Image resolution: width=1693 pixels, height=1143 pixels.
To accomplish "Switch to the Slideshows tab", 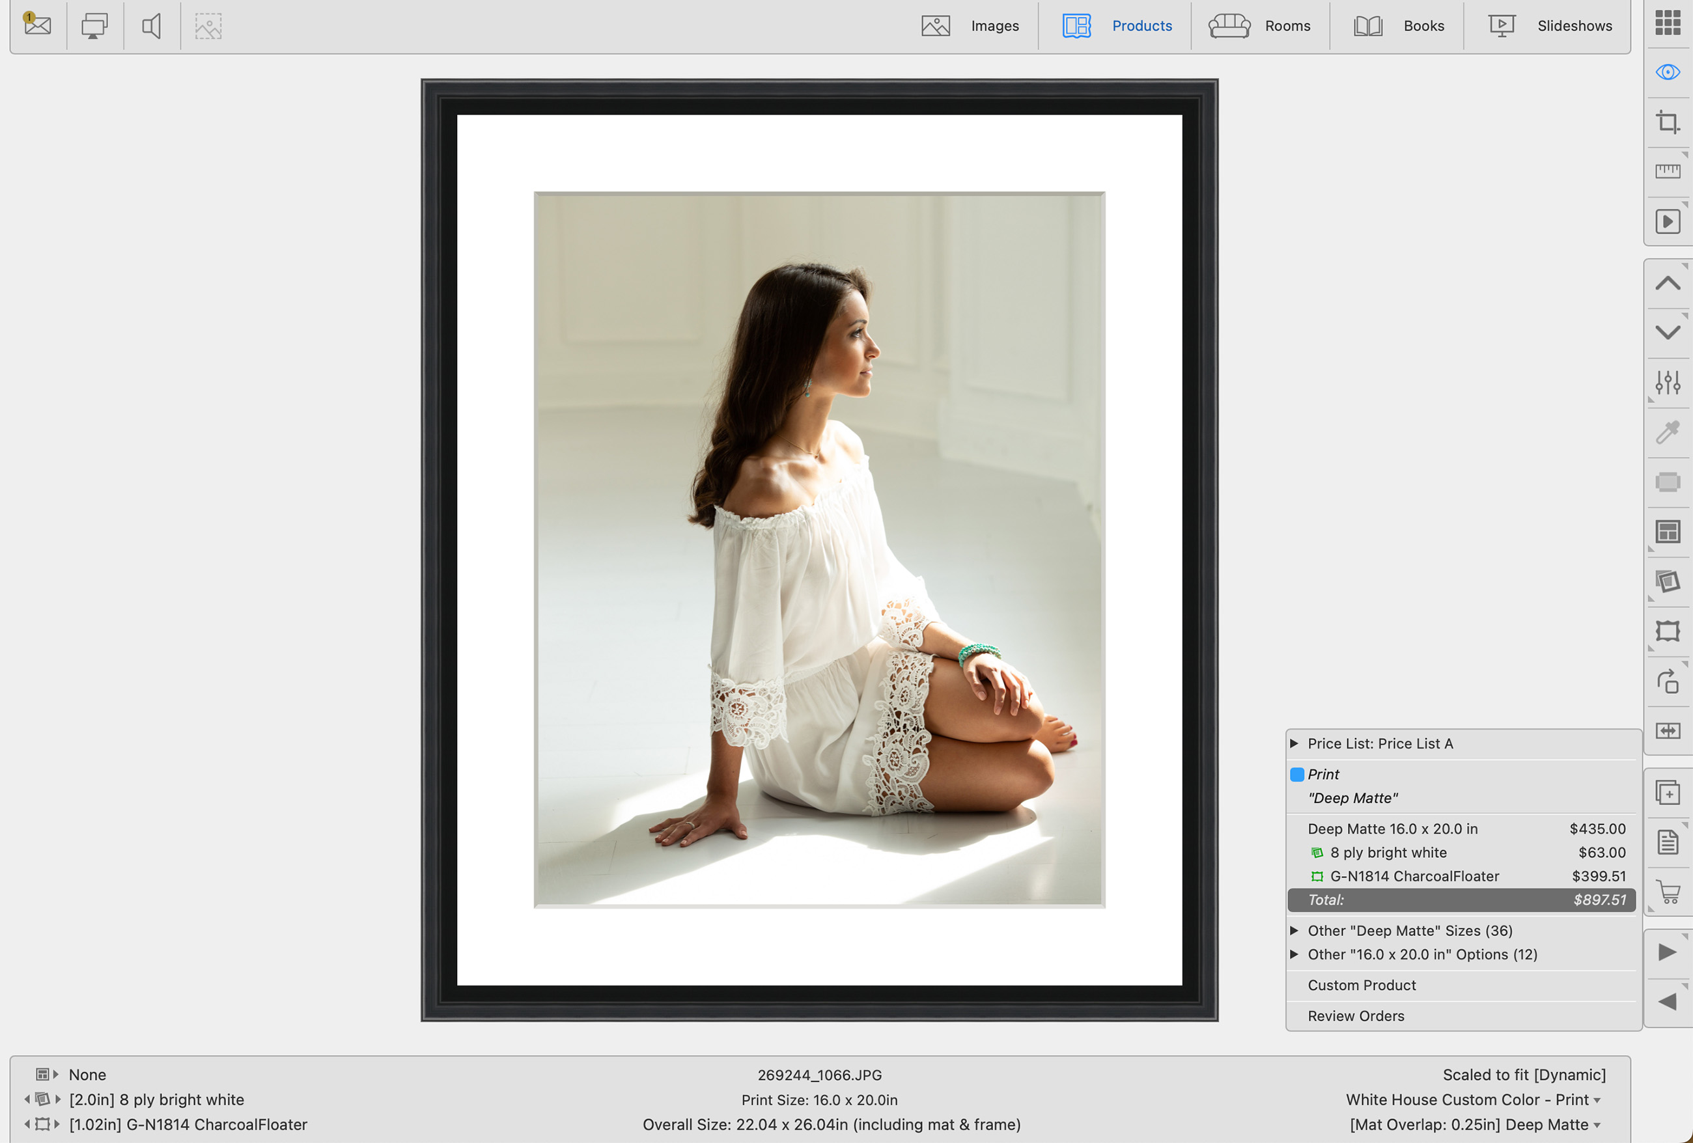I will tap(1550, 25).
